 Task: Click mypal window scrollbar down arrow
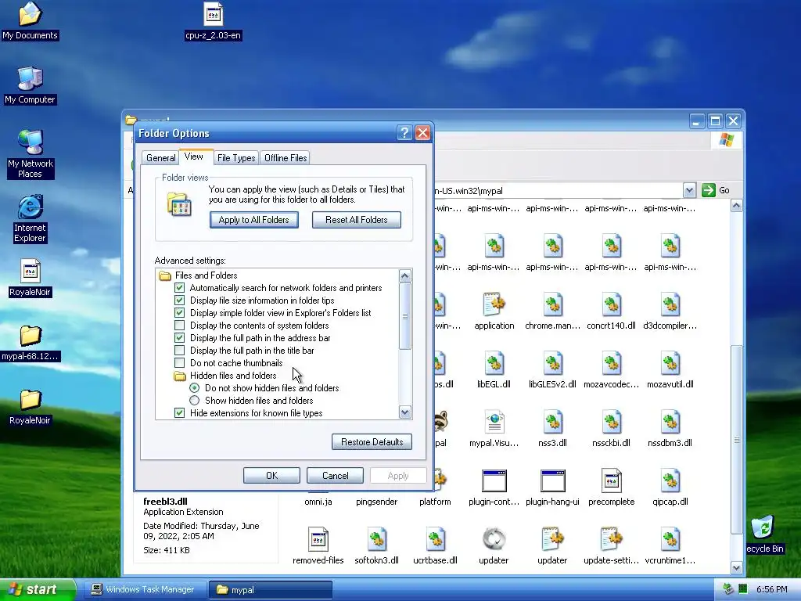click(x=736, y=568)
